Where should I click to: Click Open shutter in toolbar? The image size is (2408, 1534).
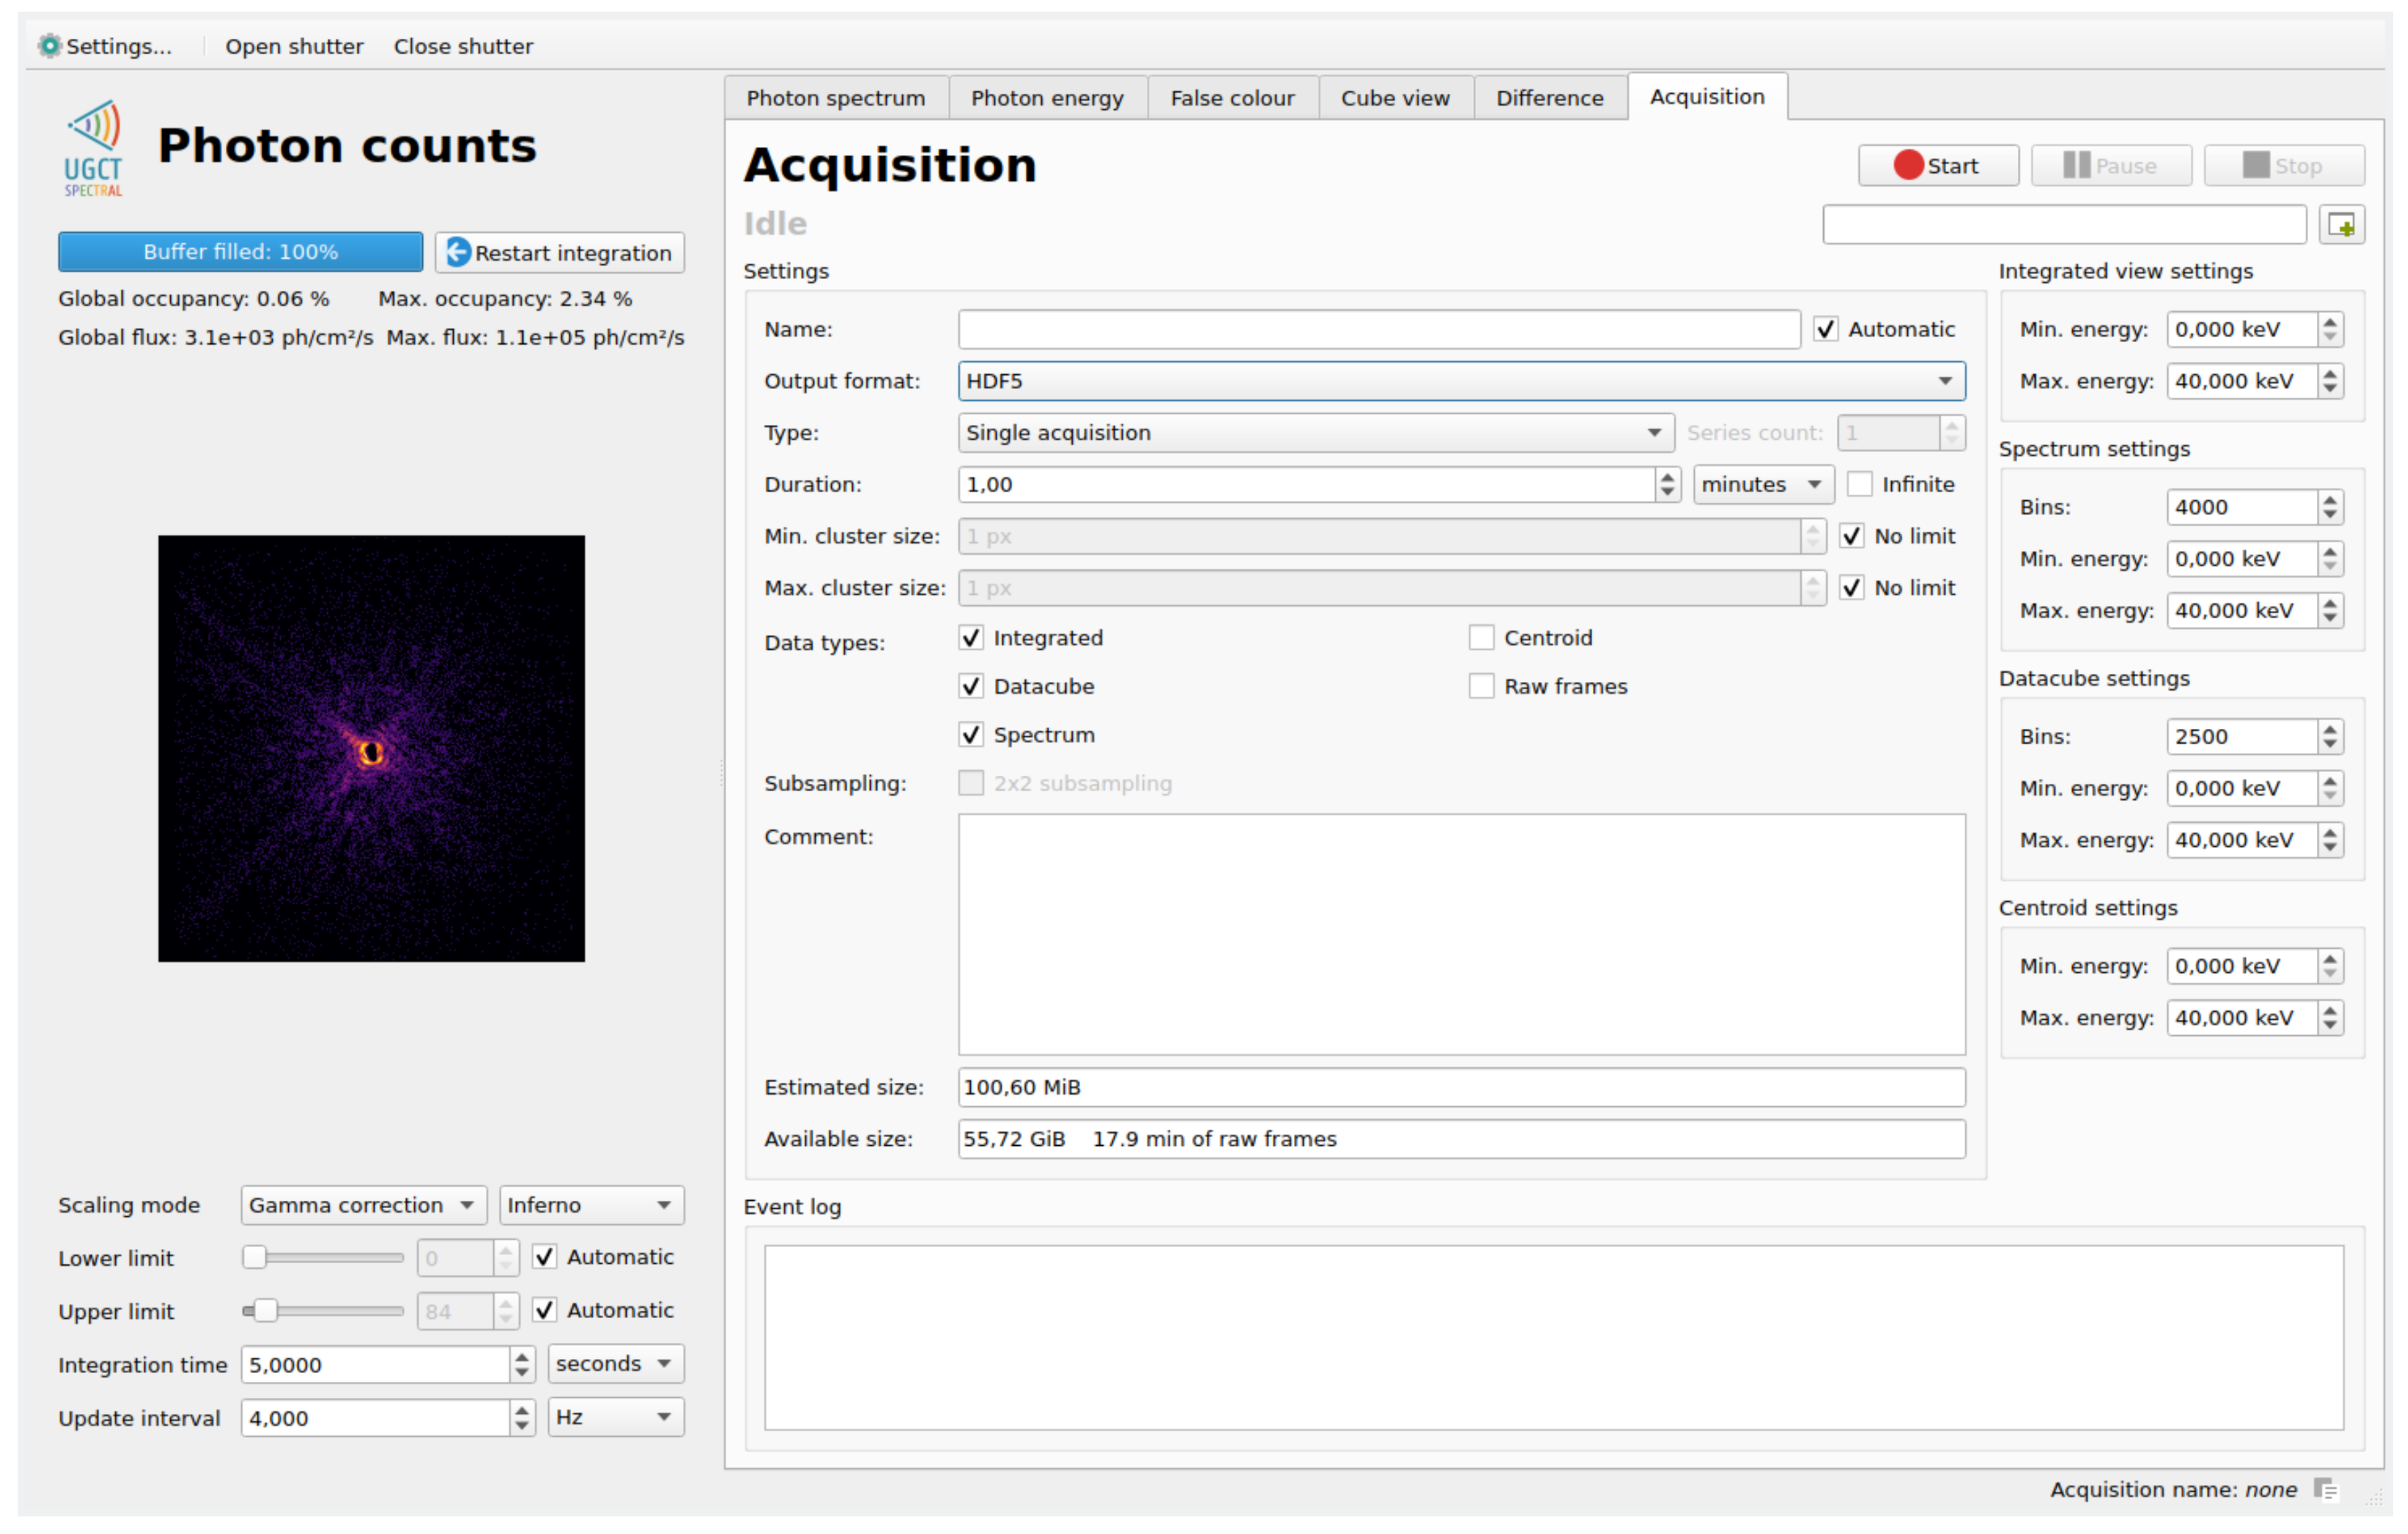point(294,46)
